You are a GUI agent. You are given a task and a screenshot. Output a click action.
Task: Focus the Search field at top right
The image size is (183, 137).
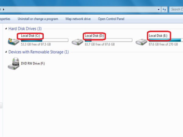pos(176,9)
